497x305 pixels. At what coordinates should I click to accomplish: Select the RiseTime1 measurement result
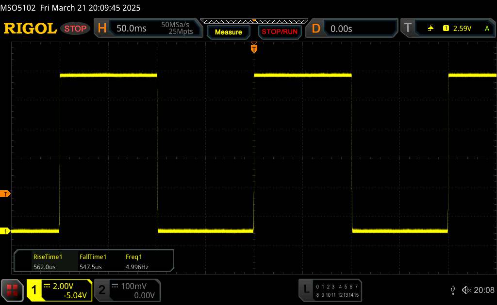click(48, 261)
